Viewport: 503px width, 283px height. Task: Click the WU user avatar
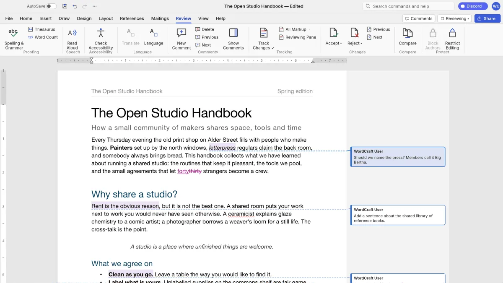click(496, 6)
